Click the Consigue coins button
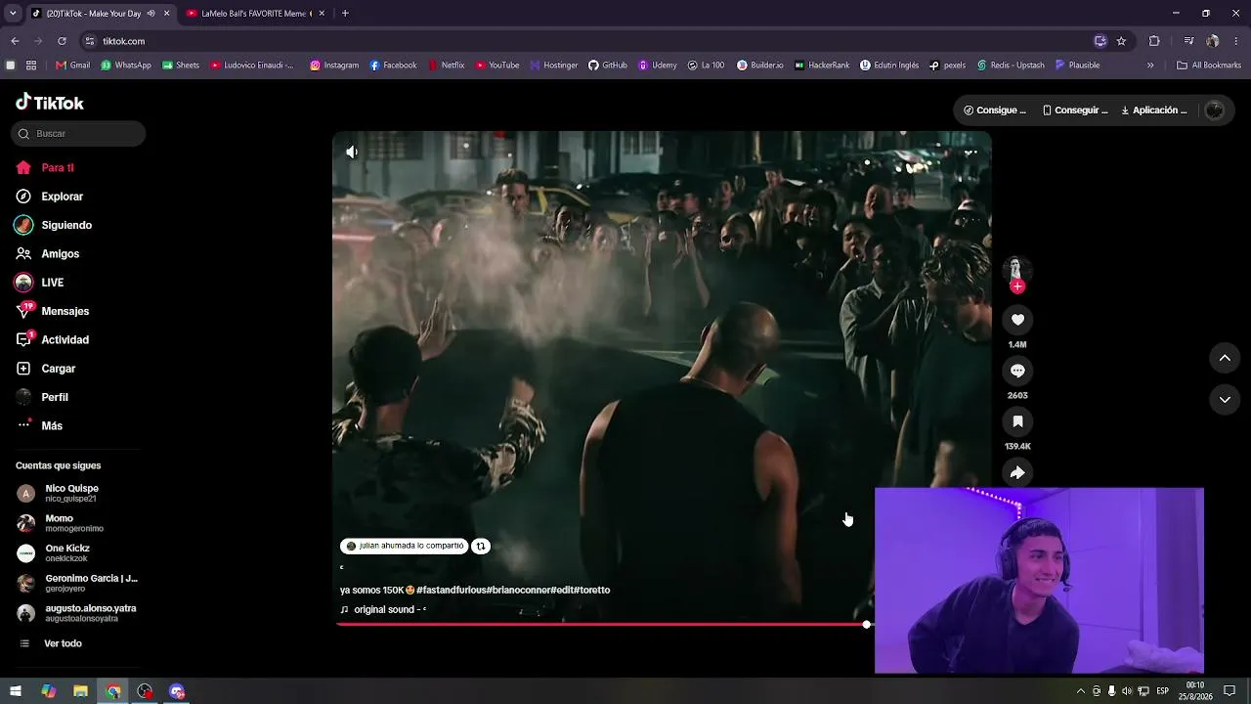 [x=995, y=110]
